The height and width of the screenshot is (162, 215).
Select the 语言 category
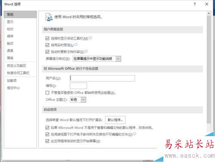[20, 50]
